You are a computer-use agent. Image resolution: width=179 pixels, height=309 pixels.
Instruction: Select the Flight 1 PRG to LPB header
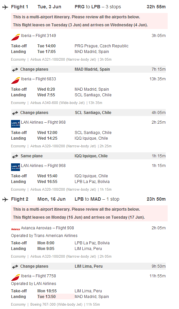click(x=88, y=7)
